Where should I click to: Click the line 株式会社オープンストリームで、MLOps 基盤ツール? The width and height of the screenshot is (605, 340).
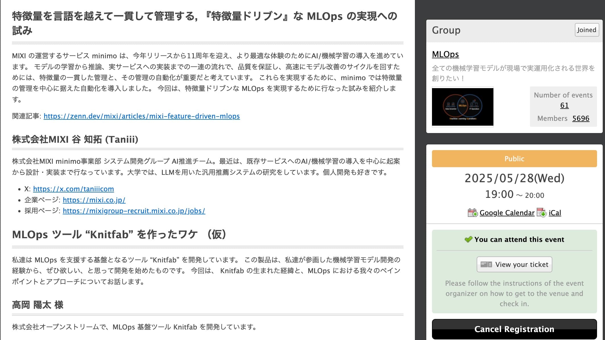click(x=134, y=327)
